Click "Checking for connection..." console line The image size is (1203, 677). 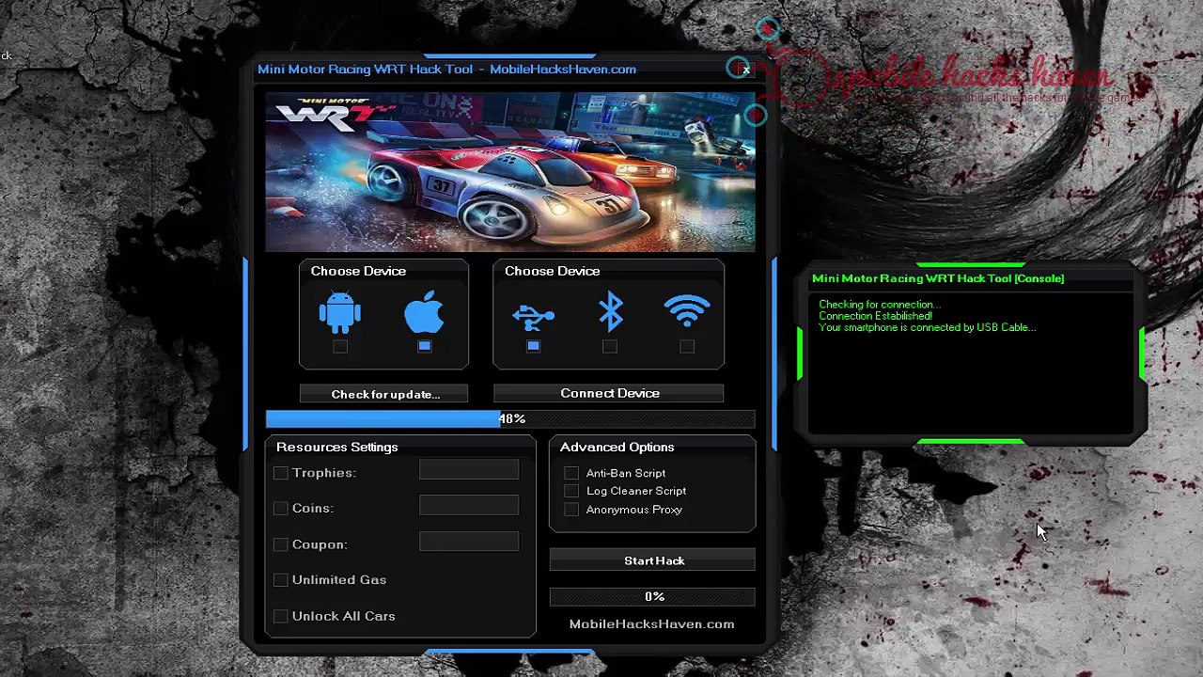point(879,305)
